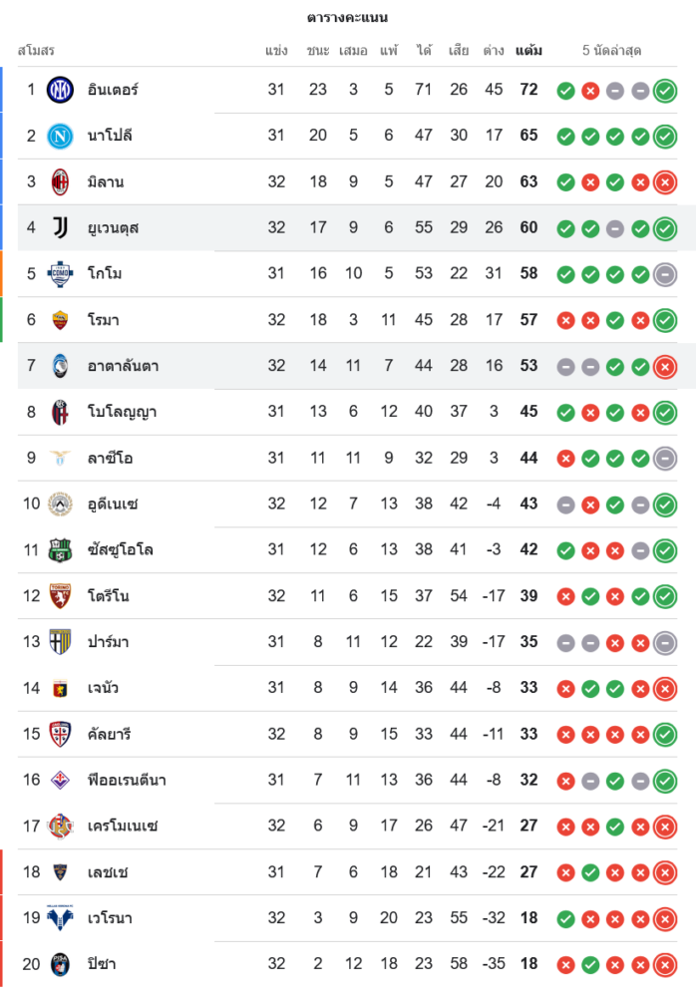Click the Inter club crest icon
The image size is (696, 997).
[60, 90]
